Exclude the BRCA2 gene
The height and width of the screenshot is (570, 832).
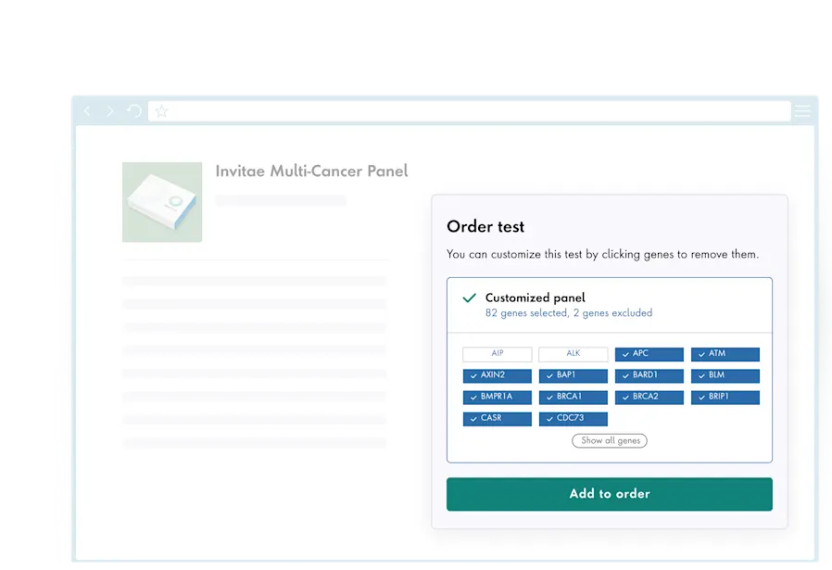(649, 398)
